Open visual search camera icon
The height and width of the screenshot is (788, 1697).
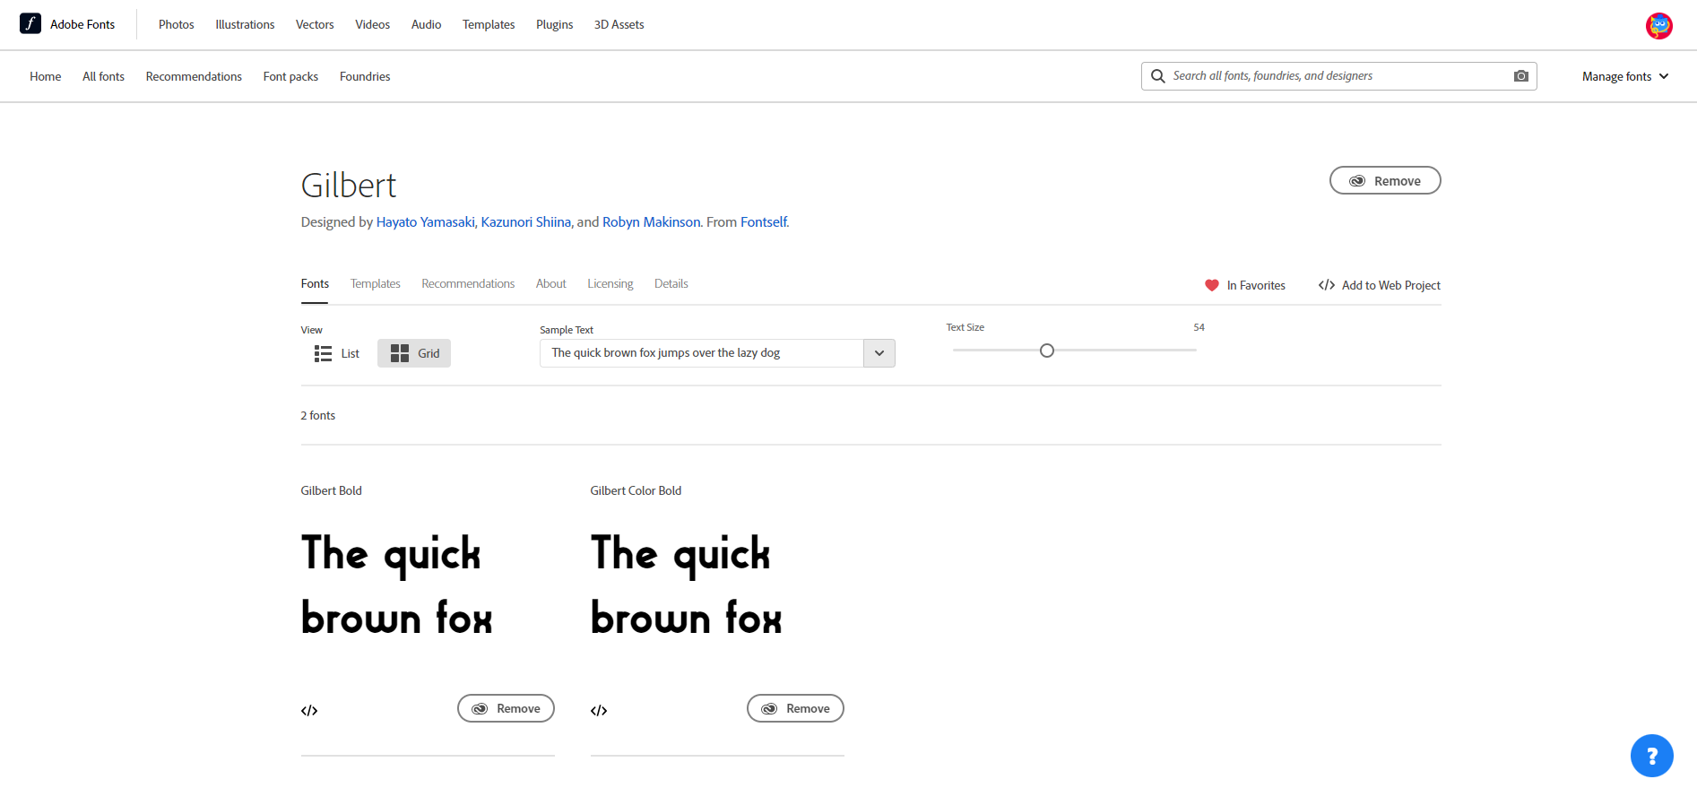pos(1521,76)
